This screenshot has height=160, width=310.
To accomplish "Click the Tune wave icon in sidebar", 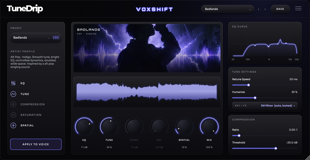I will [13, 94].
